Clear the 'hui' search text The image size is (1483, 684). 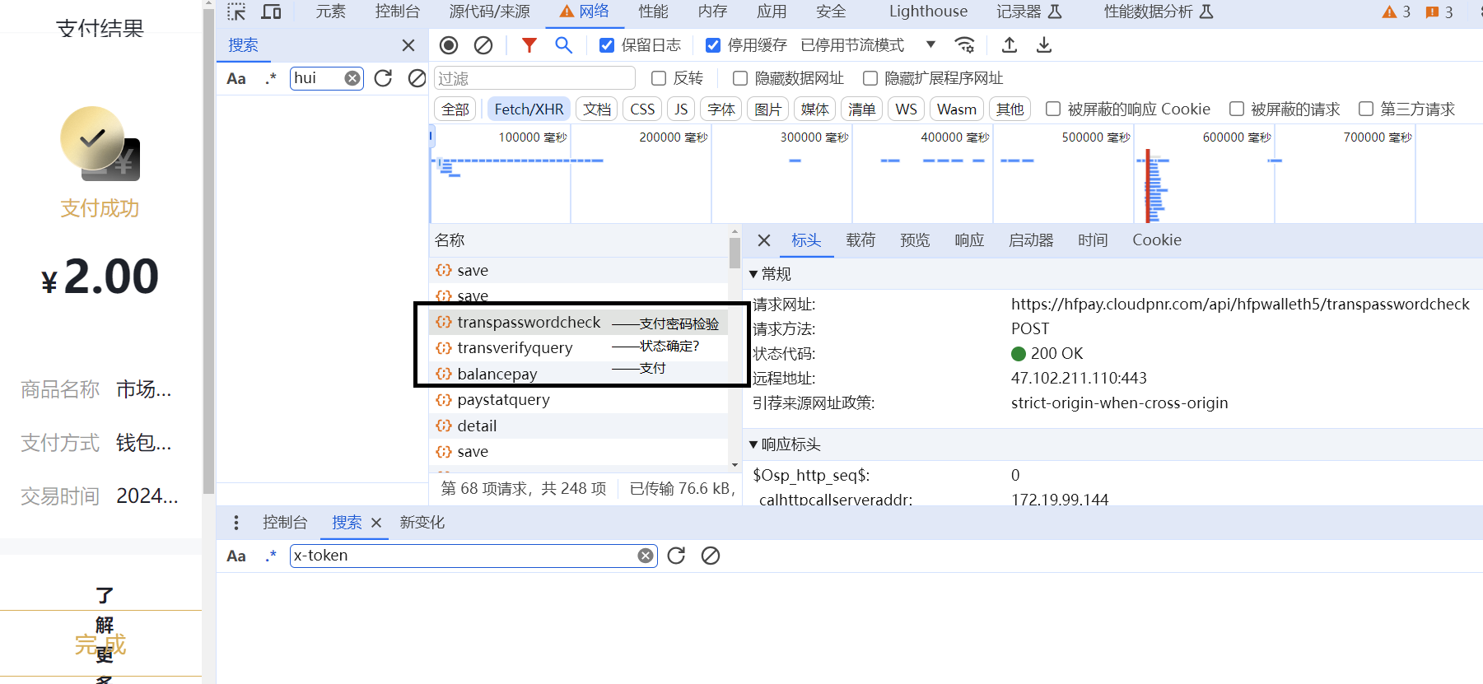352,78
